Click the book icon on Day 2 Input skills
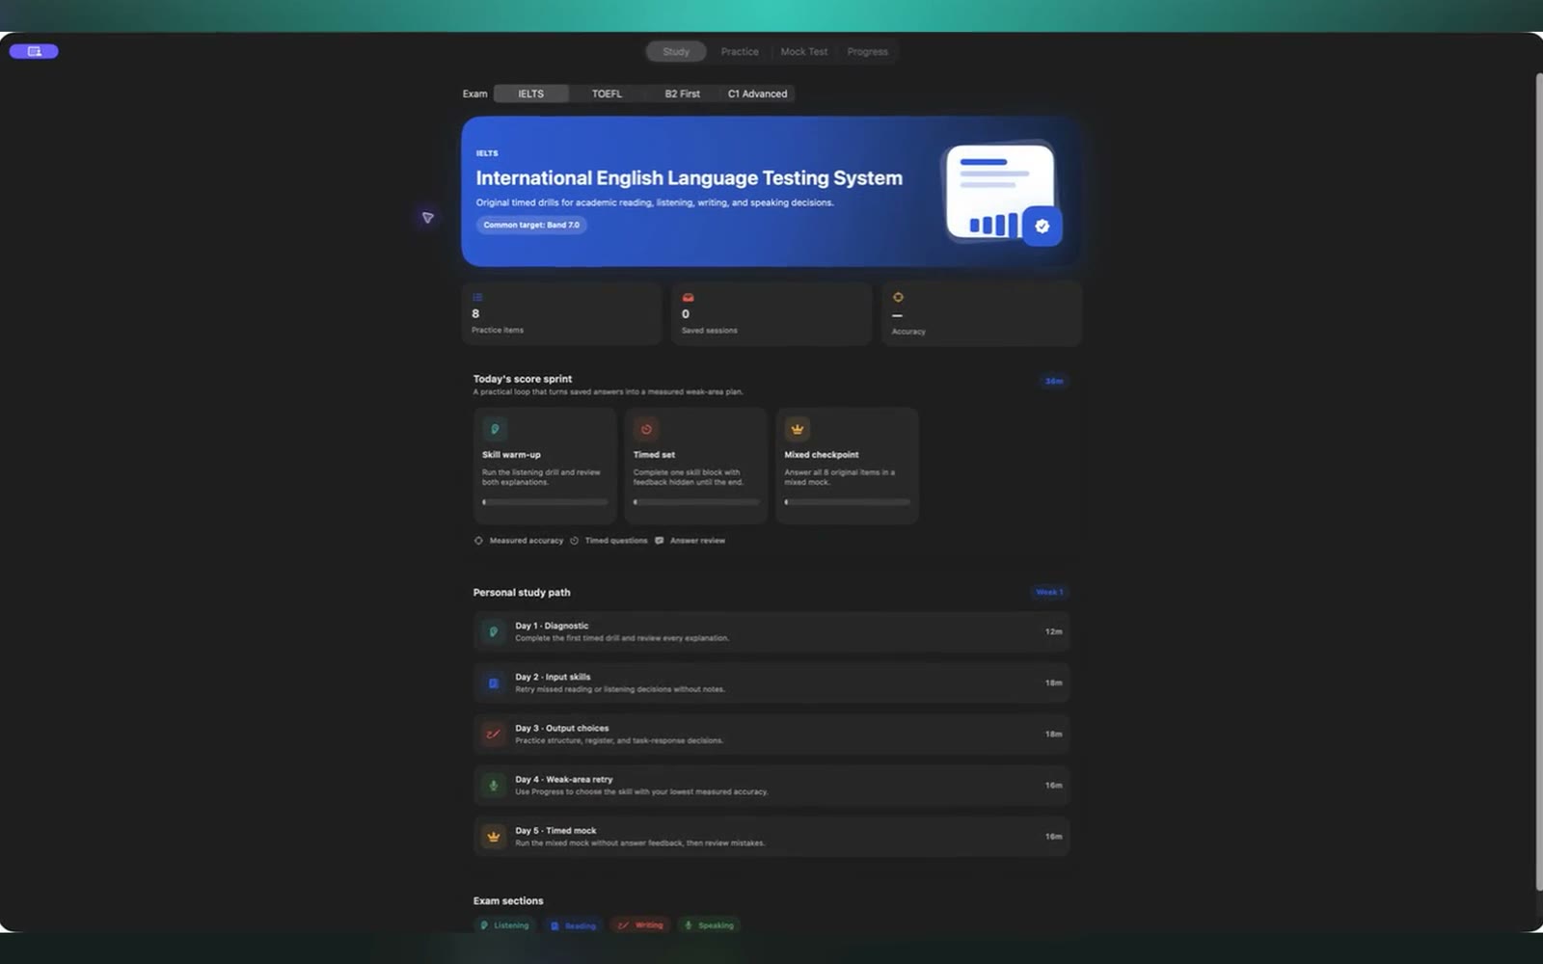1543x964 pixels. 493,683
